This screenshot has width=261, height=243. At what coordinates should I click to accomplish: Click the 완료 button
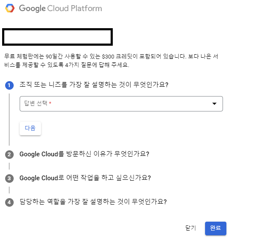click(216, 228)
